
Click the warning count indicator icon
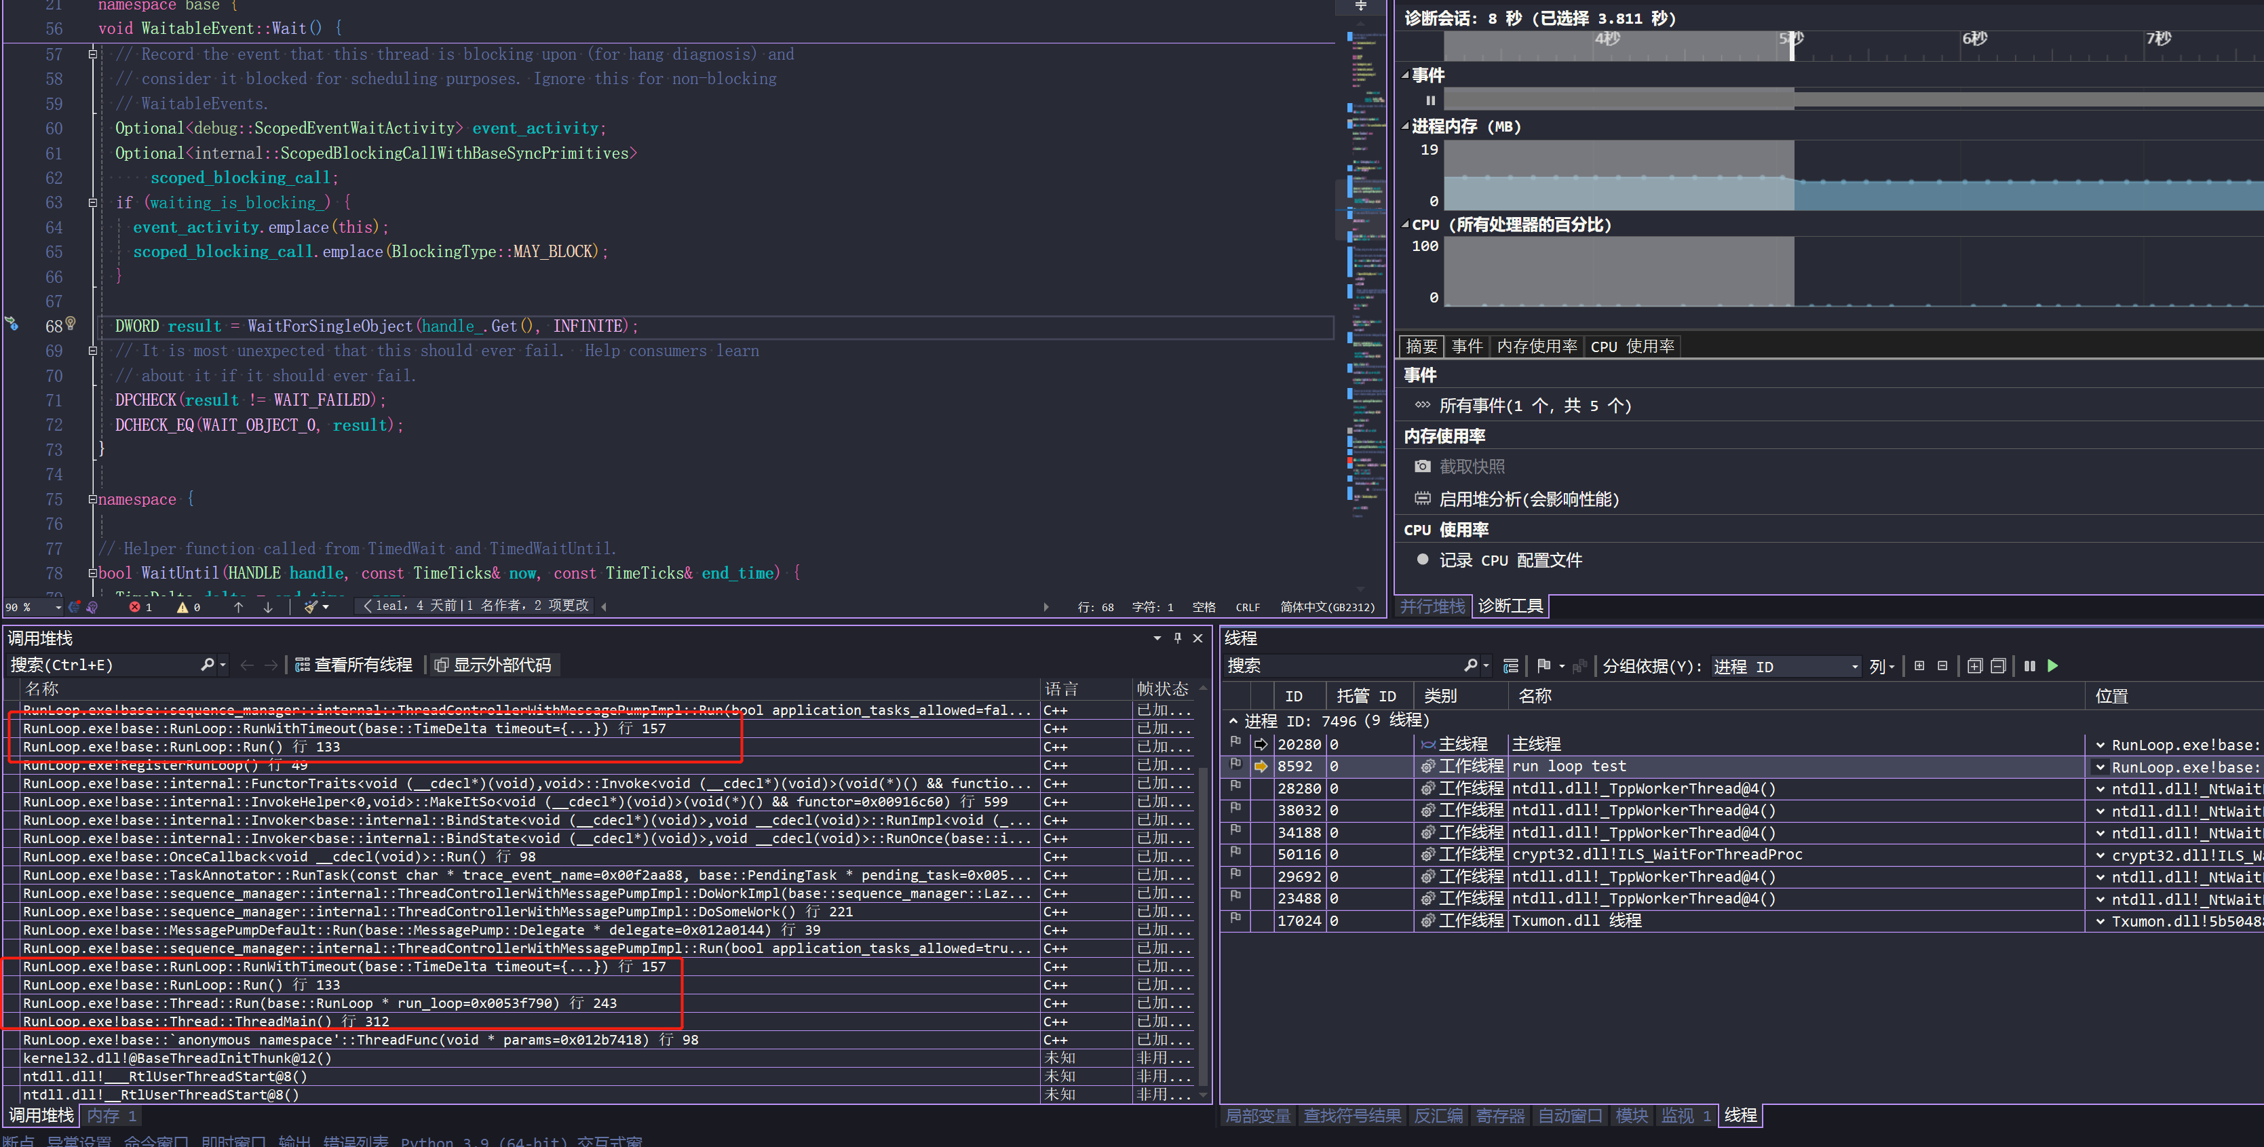click(183, 606)
